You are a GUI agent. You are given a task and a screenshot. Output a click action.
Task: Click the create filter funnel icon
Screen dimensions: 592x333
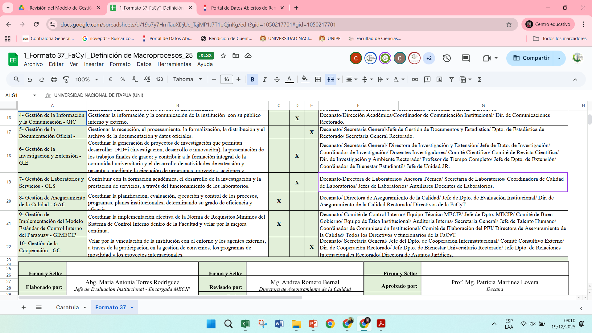tap(451, 80)
